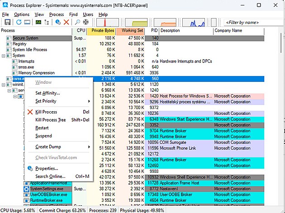Collapse the wininit process tree node

(x=4, y=85)
